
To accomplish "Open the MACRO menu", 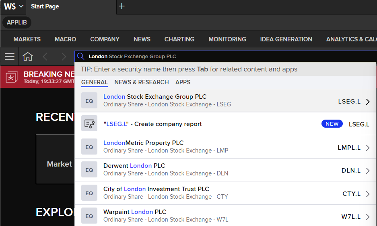I will click(66, 39).
